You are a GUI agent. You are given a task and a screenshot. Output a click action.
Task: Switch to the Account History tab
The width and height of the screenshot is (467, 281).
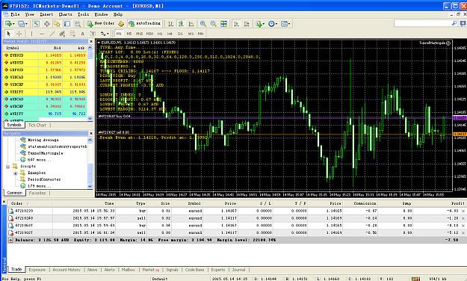[x=67, y=270]
